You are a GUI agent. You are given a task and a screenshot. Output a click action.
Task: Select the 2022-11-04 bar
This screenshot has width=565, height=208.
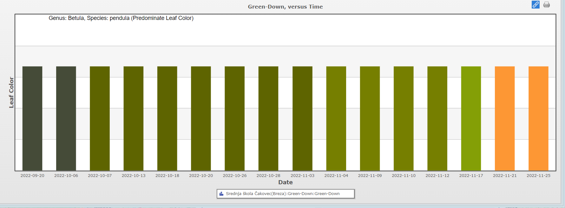[x=336, y=118]
